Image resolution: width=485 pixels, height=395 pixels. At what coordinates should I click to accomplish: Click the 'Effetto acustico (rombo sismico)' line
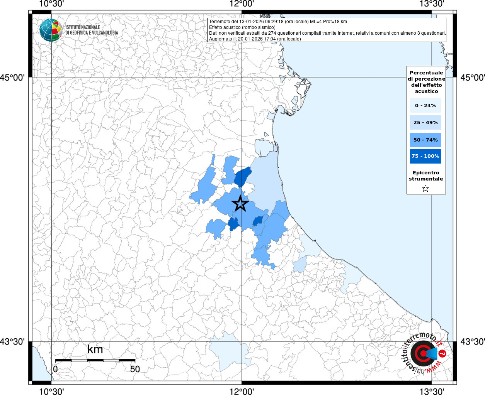[242, 27]
